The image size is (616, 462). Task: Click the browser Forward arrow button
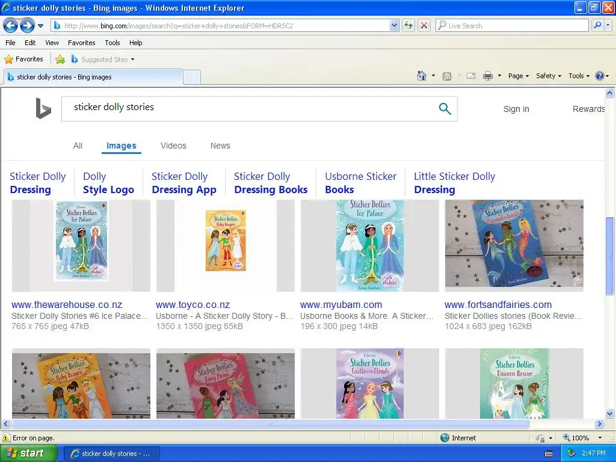[27, 26]
